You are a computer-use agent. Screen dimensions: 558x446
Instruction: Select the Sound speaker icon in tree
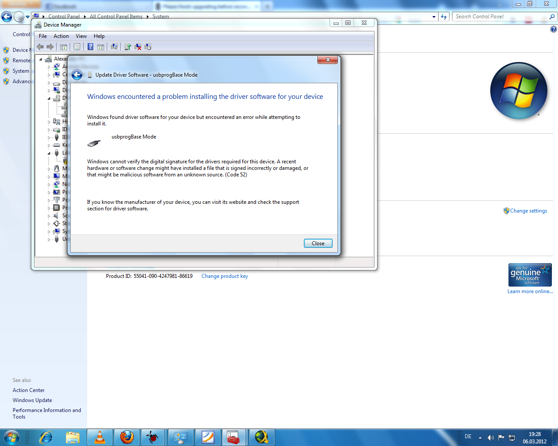[x=57, y=216]
